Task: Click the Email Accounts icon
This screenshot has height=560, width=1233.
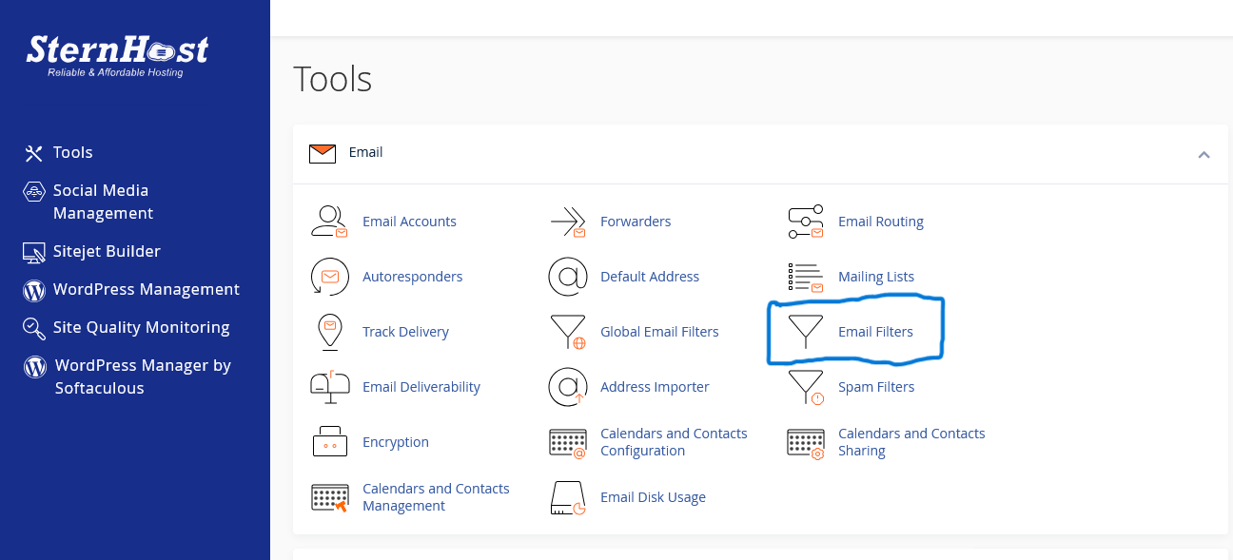Action: coord(329,222)
